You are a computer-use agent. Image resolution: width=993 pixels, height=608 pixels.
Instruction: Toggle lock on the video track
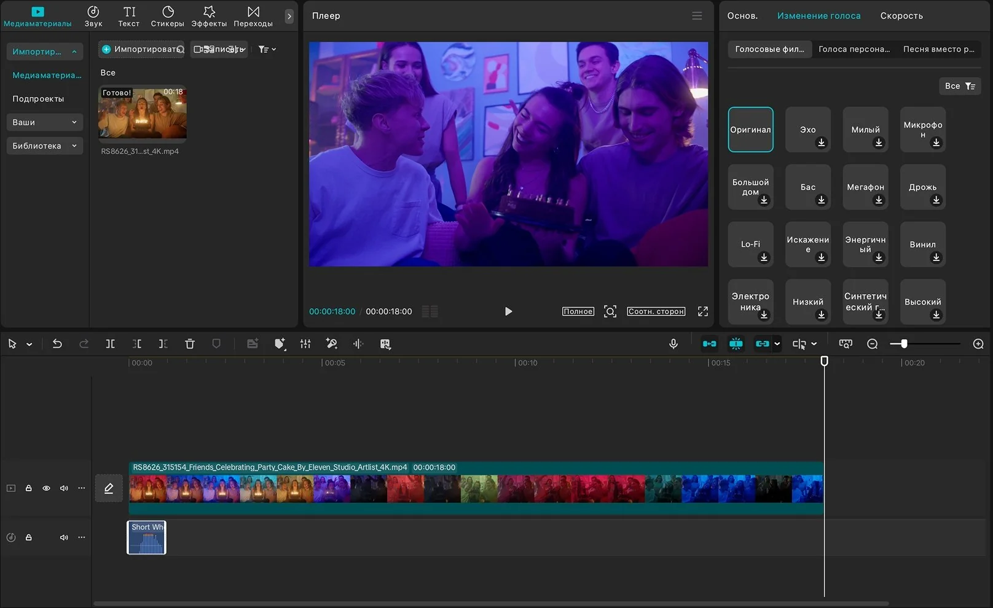(x=28, y=488)
